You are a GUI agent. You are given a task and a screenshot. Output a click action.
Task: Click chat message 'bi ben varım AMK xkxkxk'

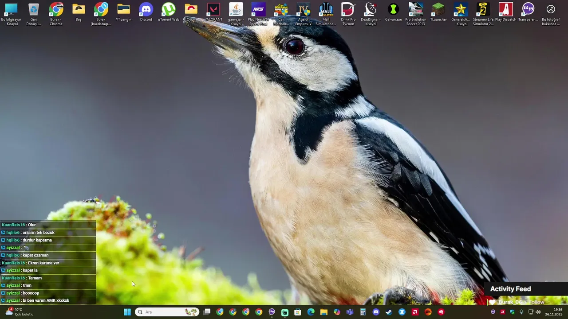(46, 300)
